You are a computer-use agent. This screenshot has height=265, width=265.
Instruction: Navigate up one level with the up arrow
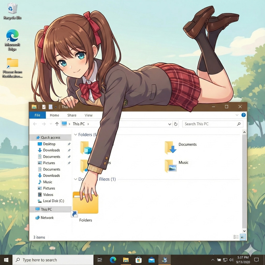point(57,124)
